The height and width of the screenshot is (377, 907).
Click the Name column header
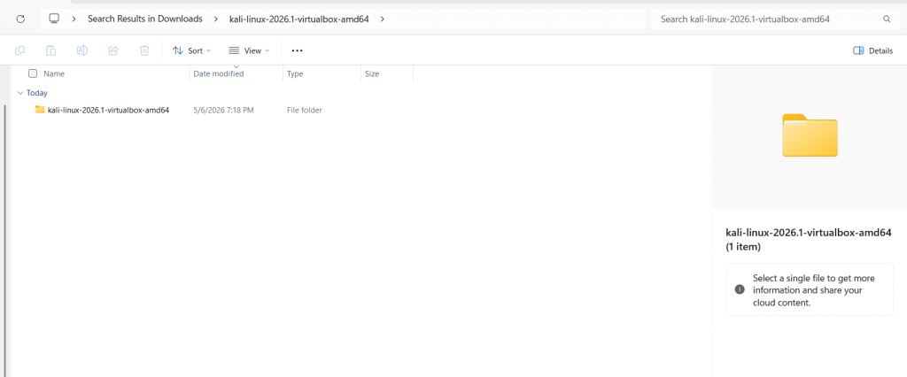coord(54,74)
